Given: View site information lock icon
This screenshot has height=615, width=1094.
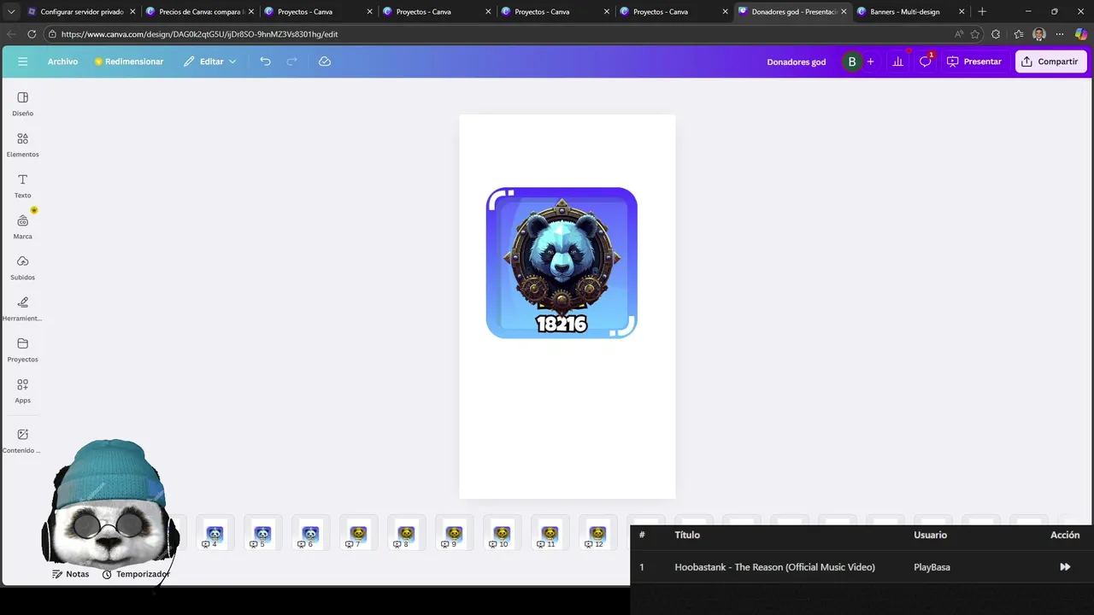Looking at the screenshot, I should coord(52,34).
